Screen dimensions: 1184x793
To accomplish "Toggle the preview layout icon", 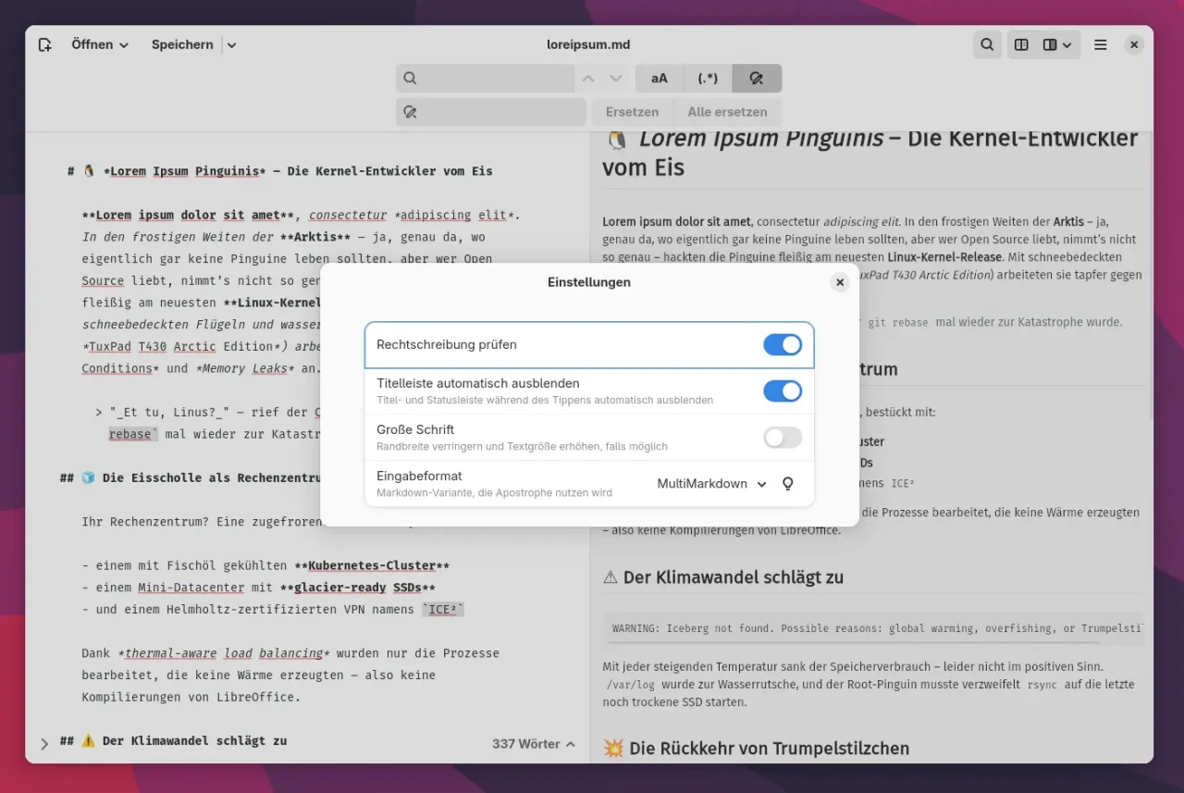I will [x=1021, y=44].
